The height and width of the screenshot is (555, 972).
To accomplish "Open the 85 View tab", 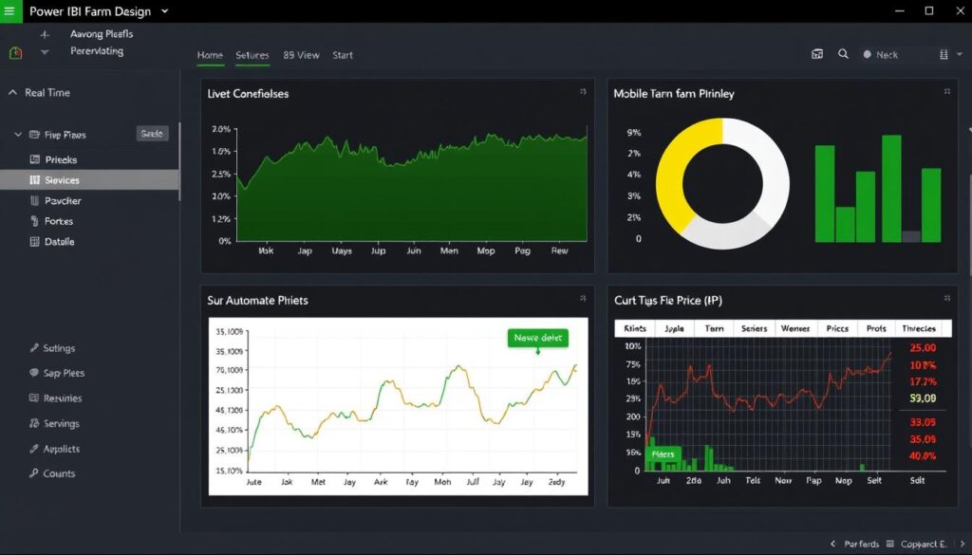I will click(301, 55).
